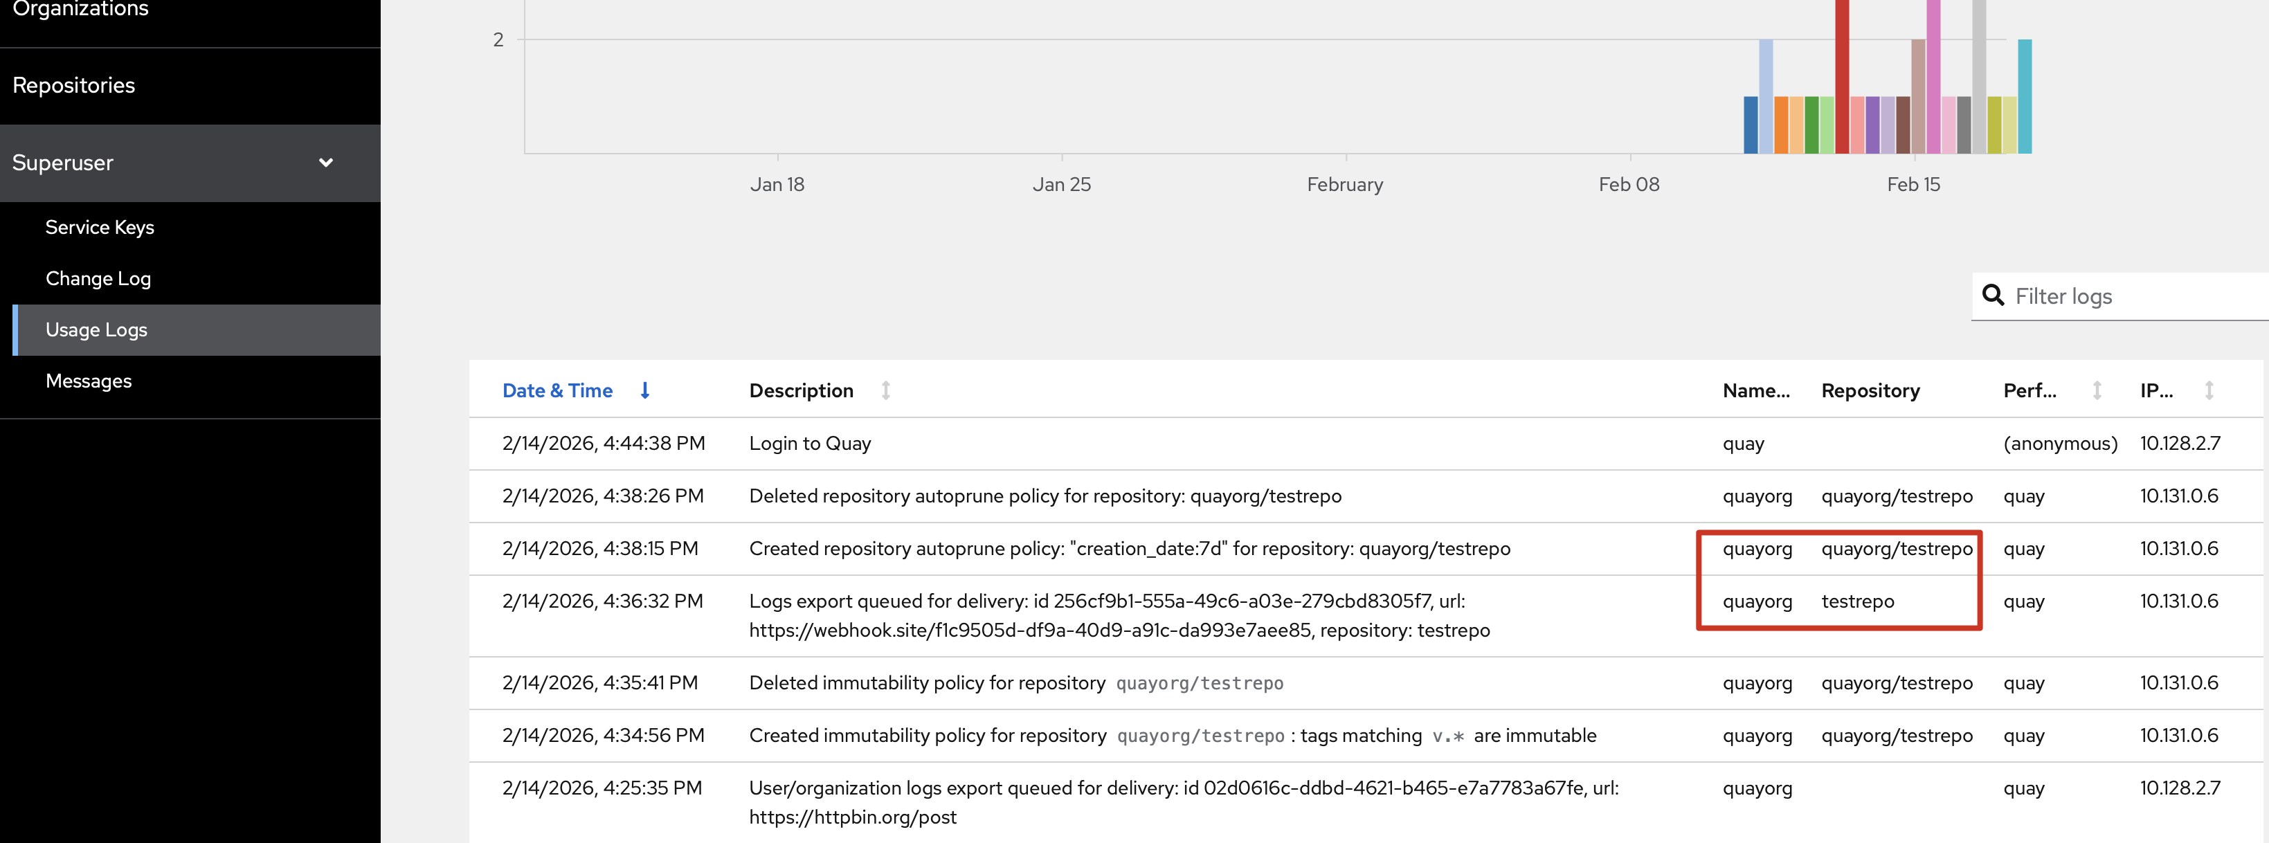Image resolution: width=2269 pixels, height=843 pixels.
Task: Open Service Keys in sidebar
Action: pyautogui.click(x=100, y=227)
